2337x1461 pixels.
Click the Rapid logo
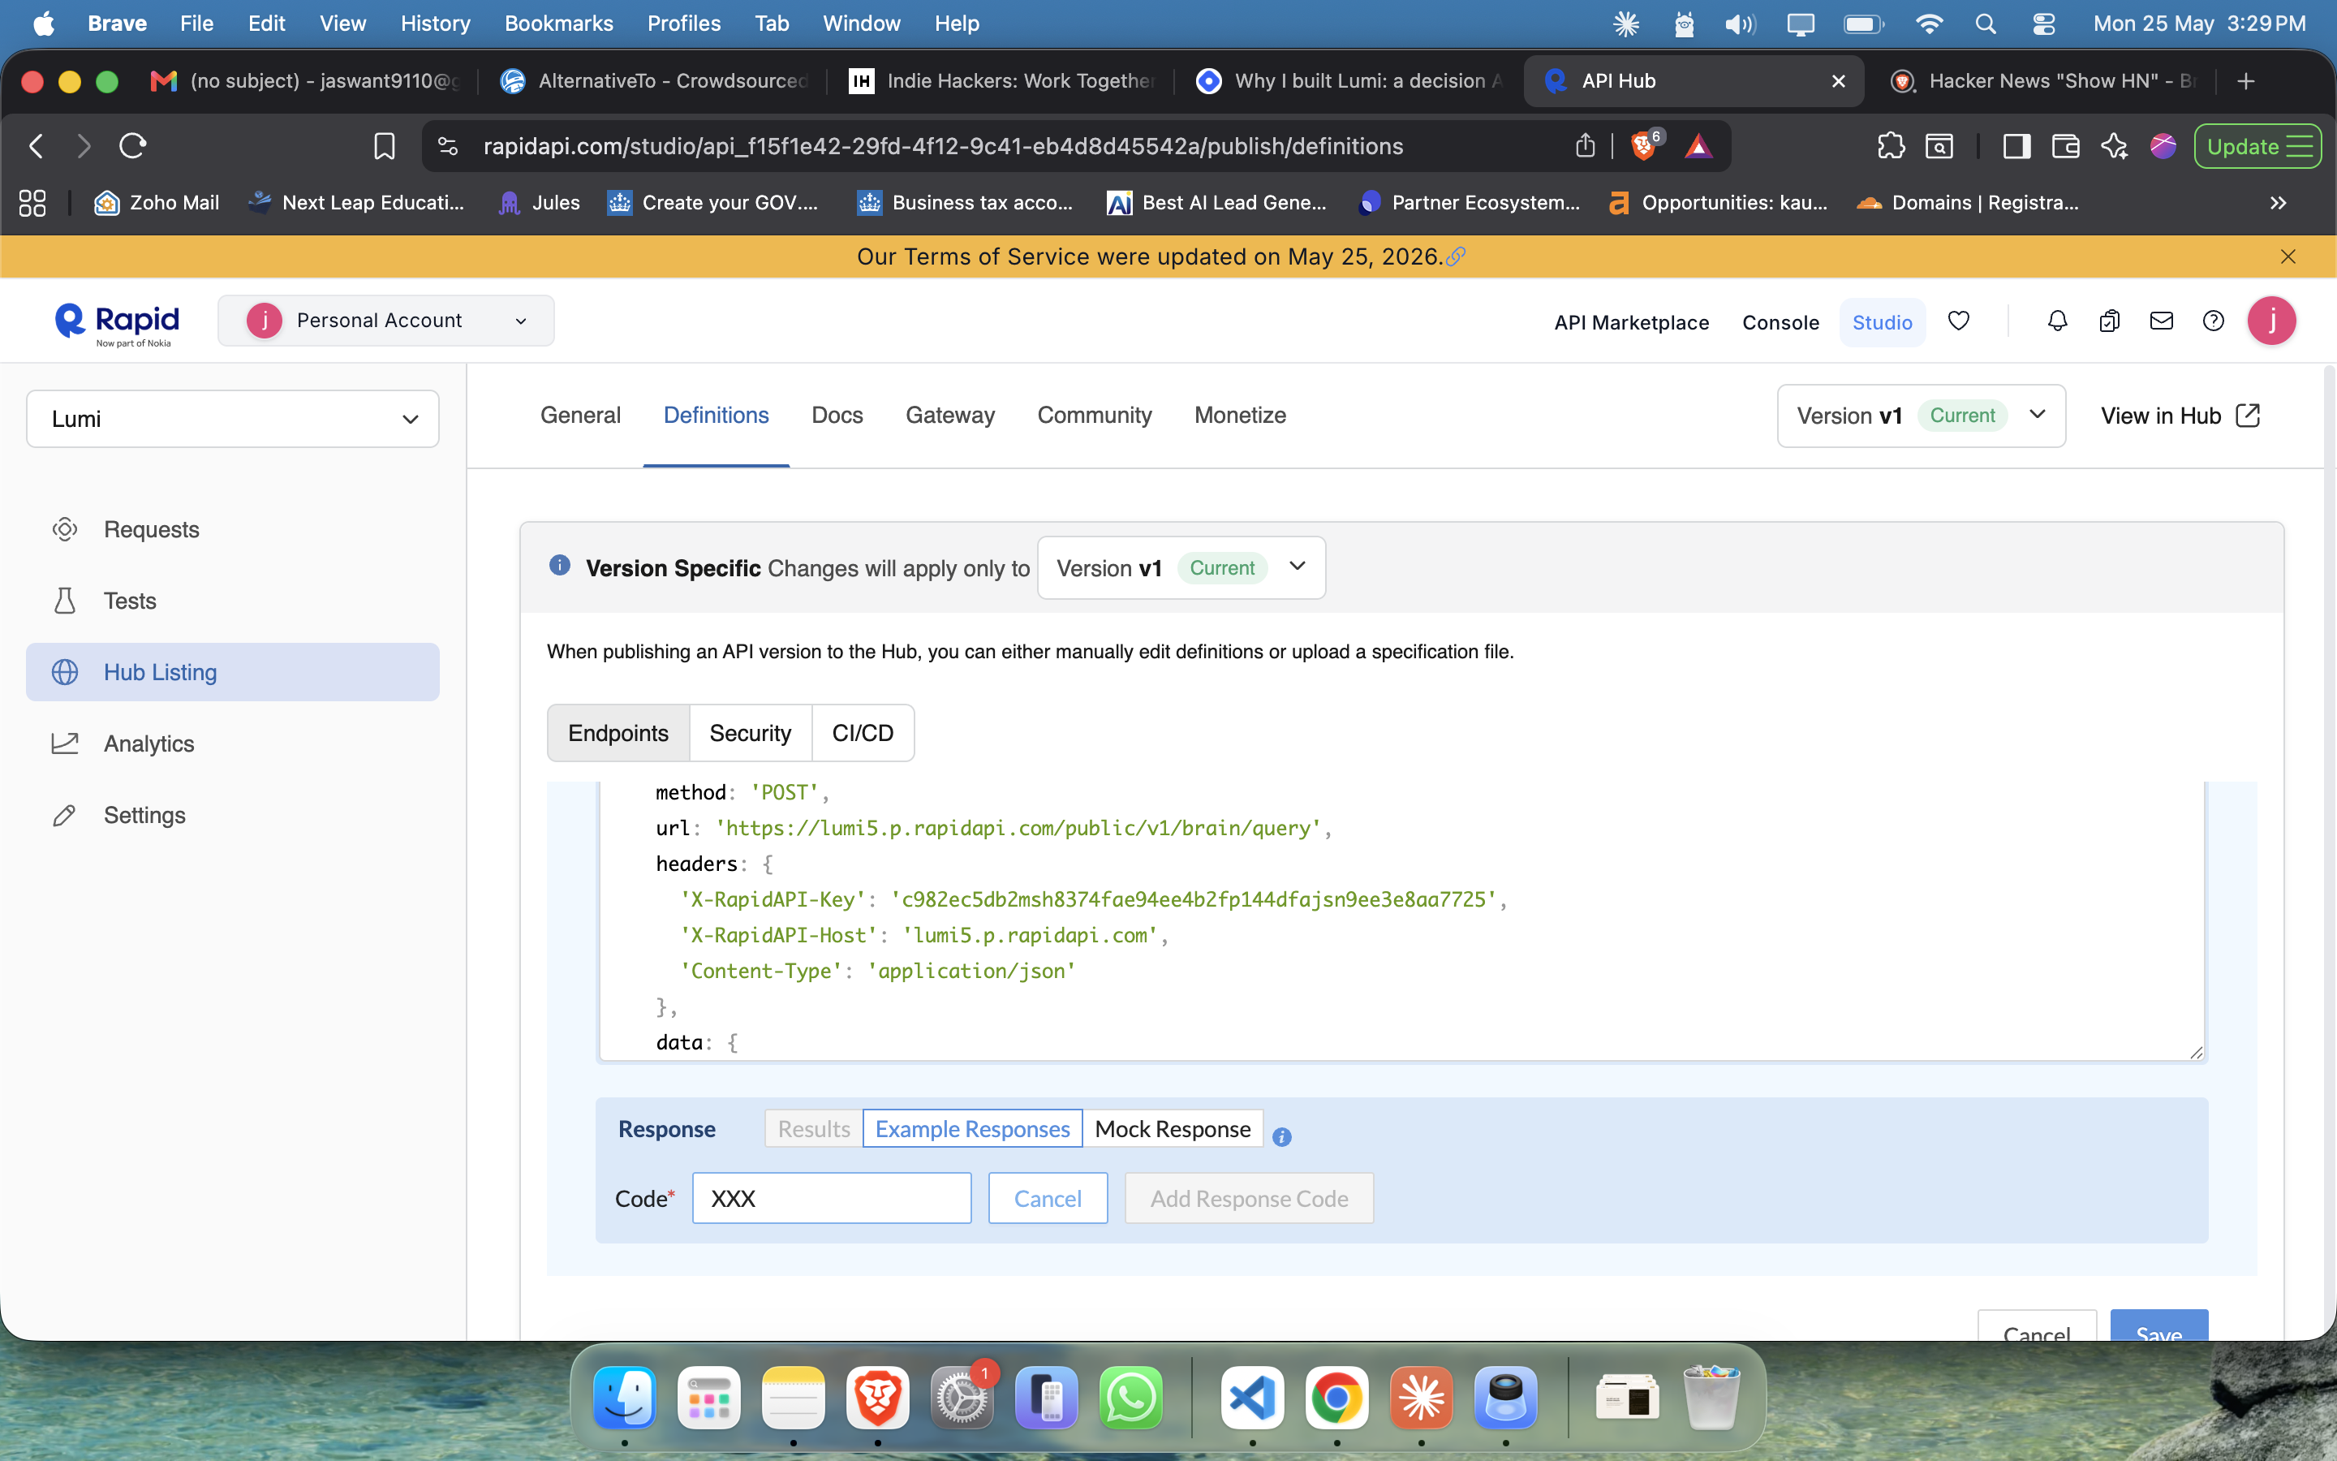tap(117, 324)
